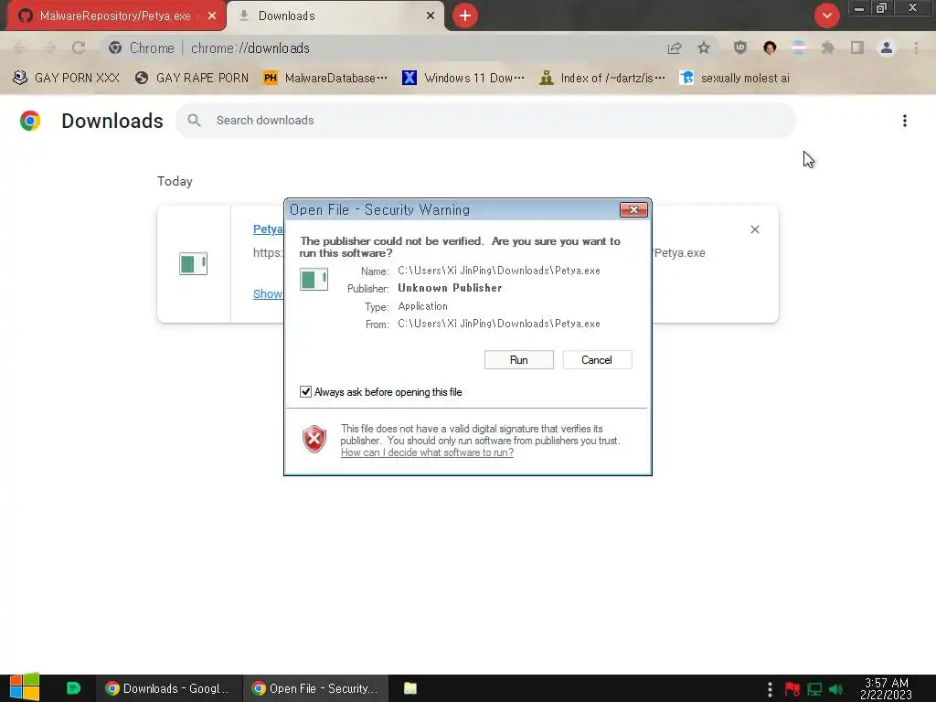Open the MalwareDatabase bookmark

(x=325, y=79)
